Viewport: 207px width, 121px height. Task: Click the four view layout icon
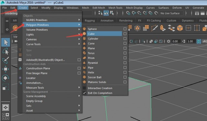click(5, 116)
